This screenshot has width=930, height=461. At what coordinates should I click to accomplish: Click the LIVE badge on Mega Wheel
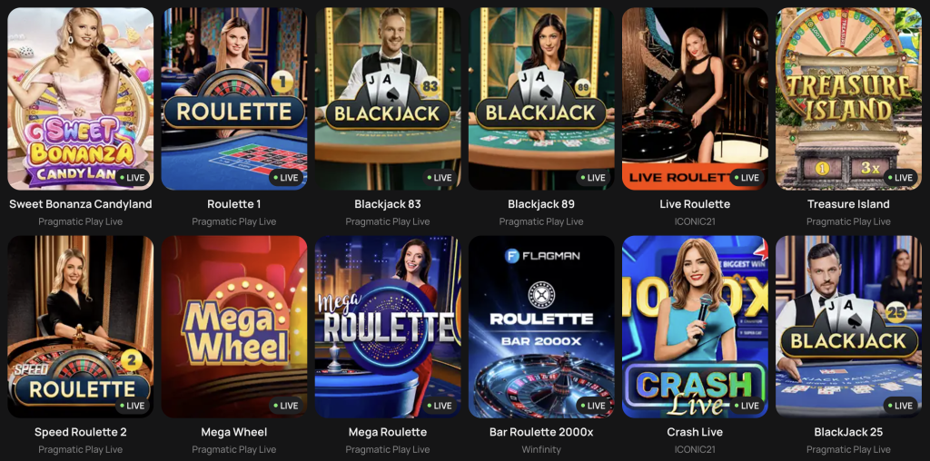pyautogui.click(x=286, y=406)
